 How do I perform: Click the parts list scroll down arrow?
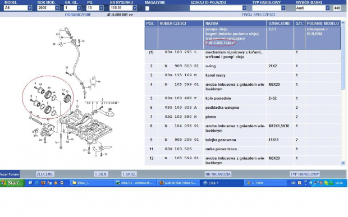click(x=343, y=163)
